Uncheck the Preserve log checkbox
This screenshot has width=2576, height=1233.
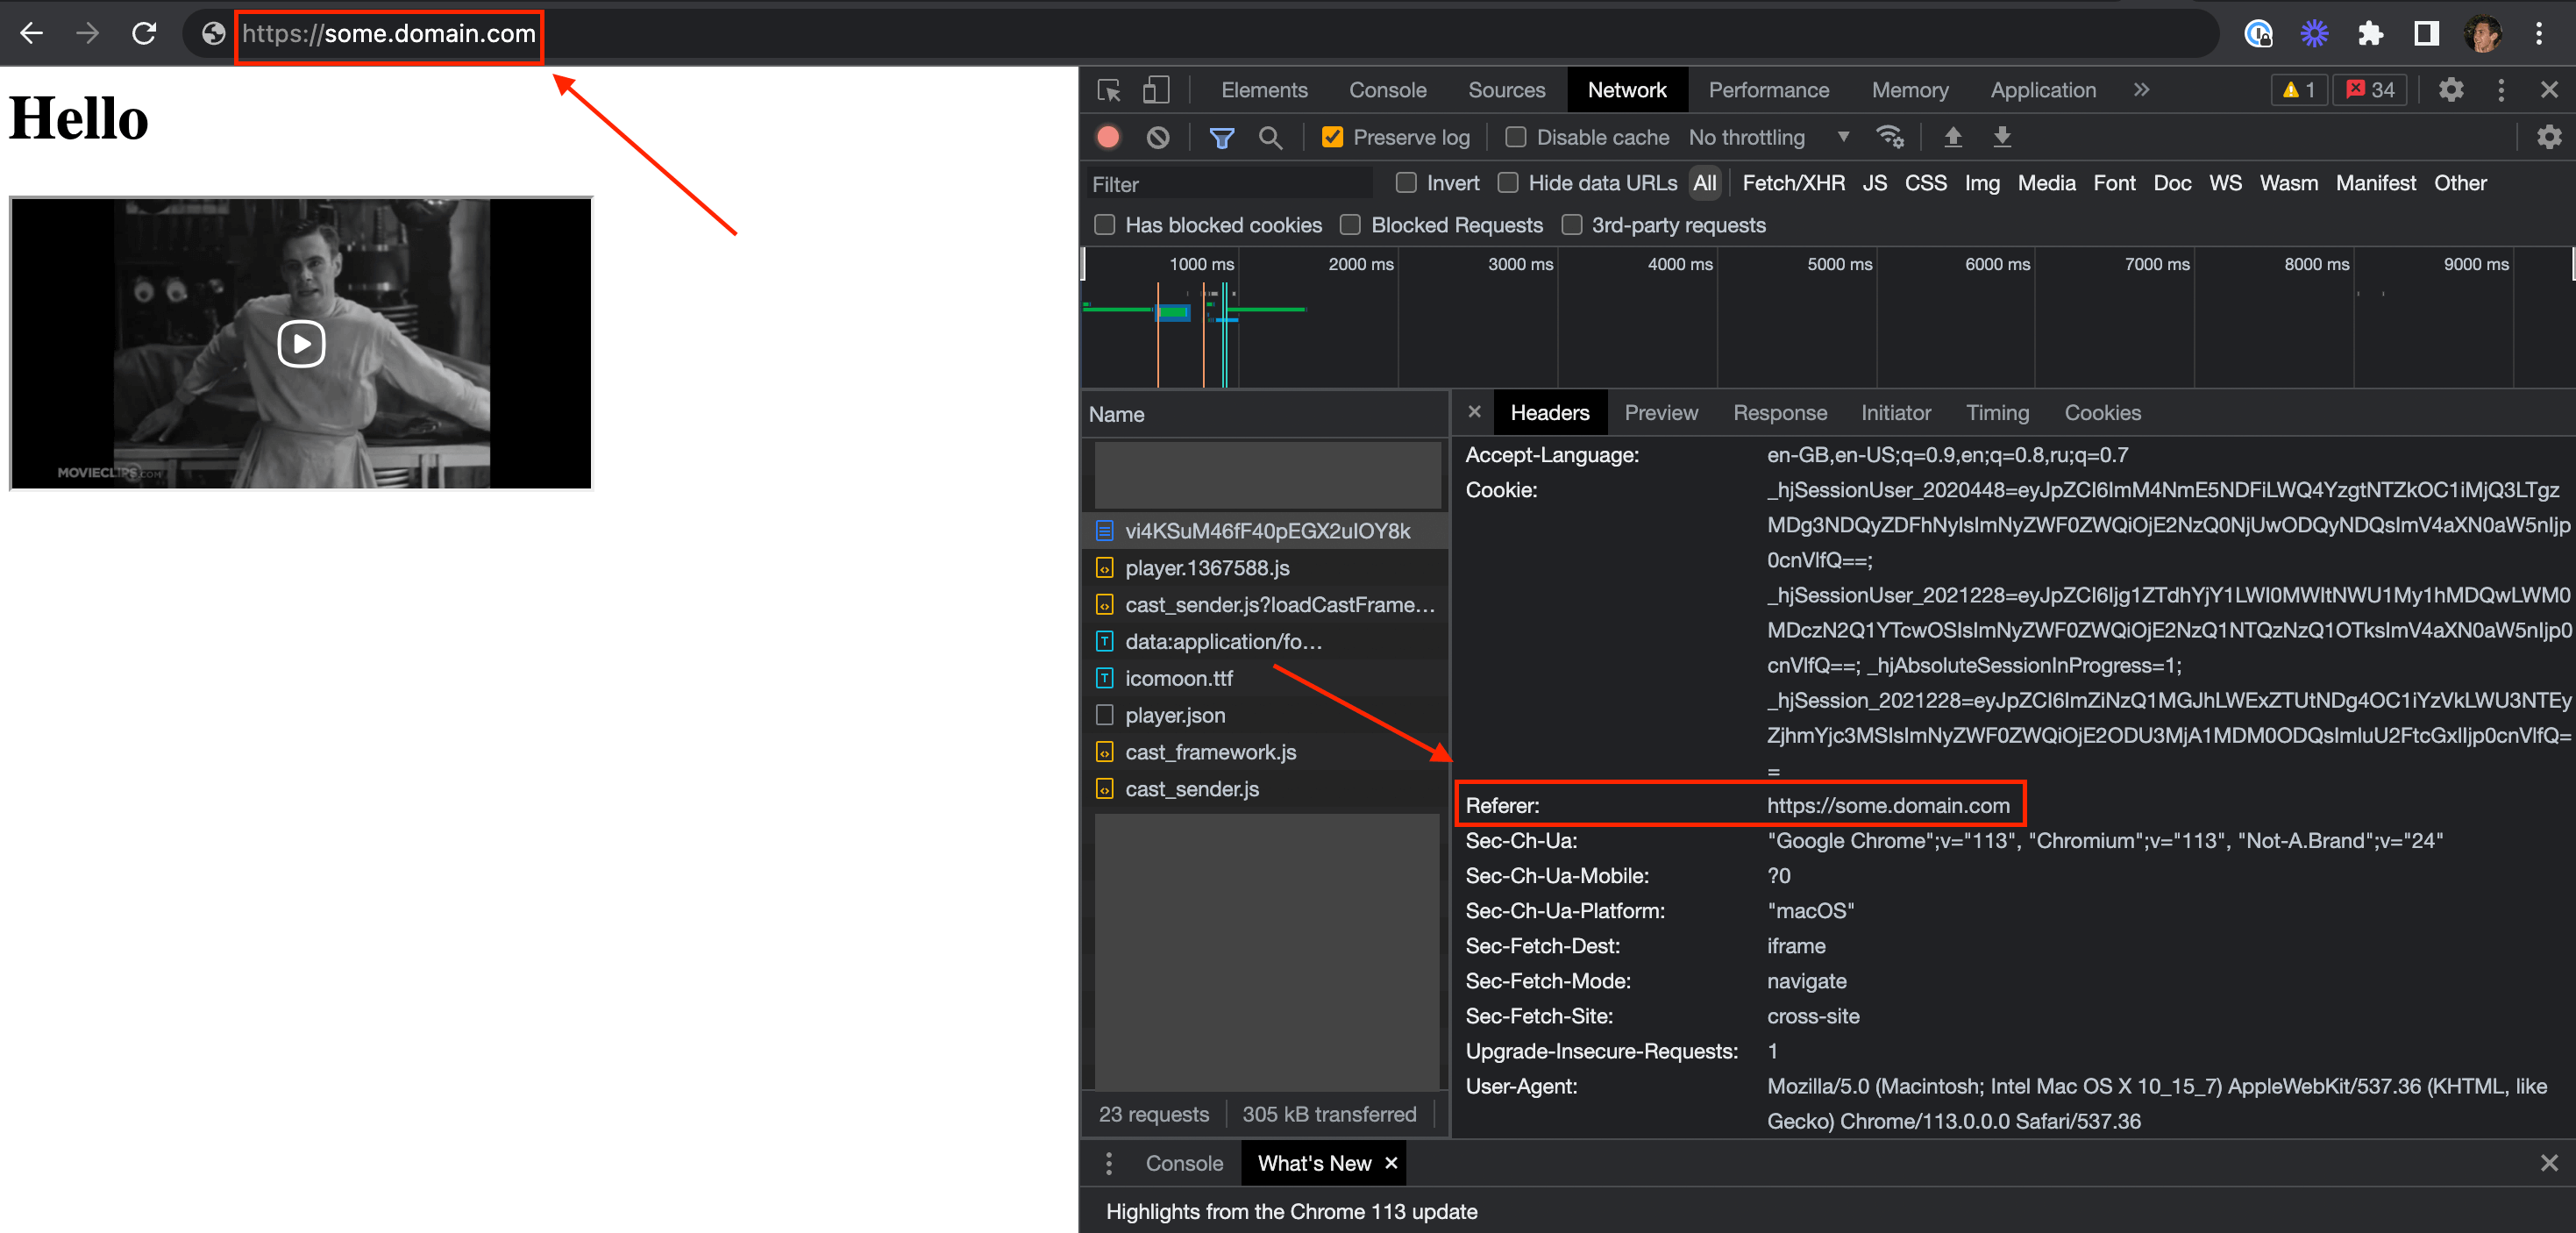tap(1332, 137)
